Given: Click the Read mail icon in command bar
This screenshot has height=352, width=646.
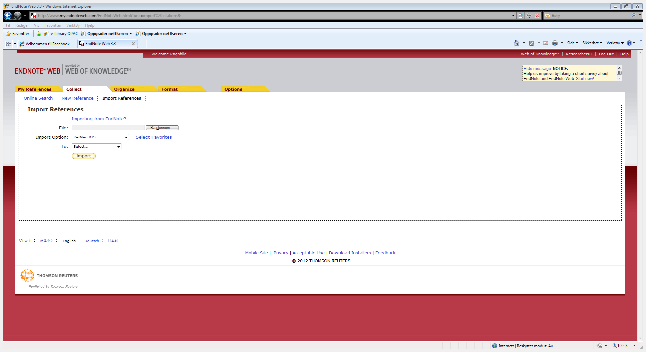Looking at the screenshot, I should pos(546,43).
